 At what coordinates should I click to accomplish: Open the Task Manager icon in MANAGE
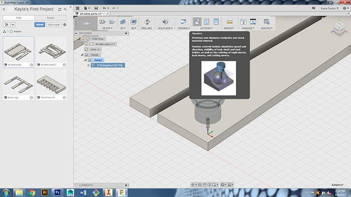click(x=253, y=22)
